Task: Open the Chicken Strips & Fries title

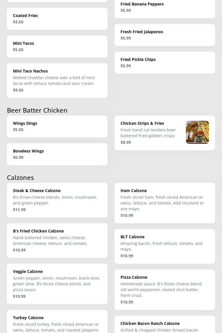Action: click(142, 123)
